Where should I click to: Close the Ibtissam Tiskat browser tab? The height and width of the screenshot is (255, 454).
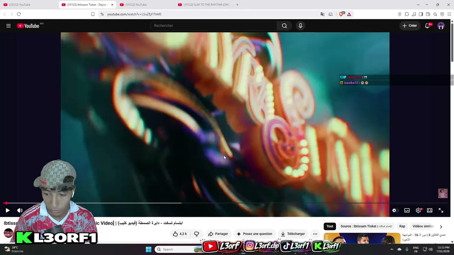pyautogui.click(x=112, y=5)
